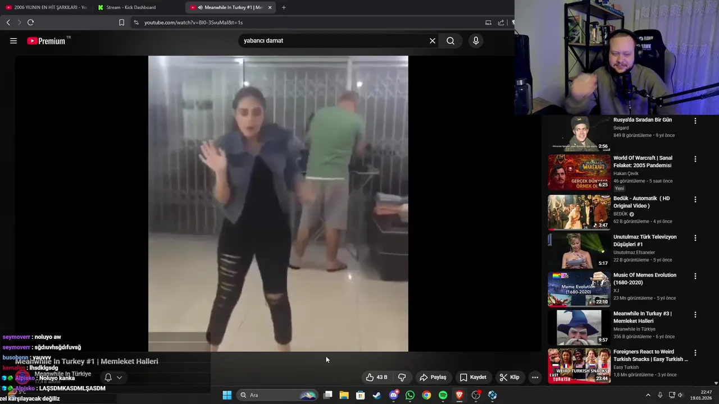Open Easy Turkish channel link

click(626, 368)
